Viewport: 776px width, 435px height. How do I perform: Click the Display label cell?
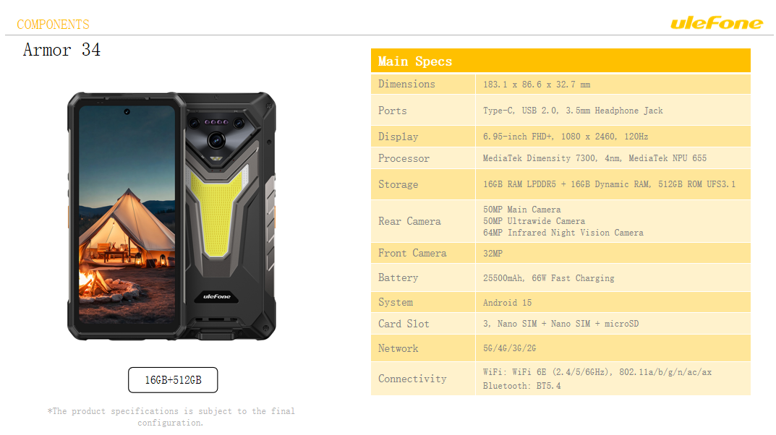click(x=423, y=137)
